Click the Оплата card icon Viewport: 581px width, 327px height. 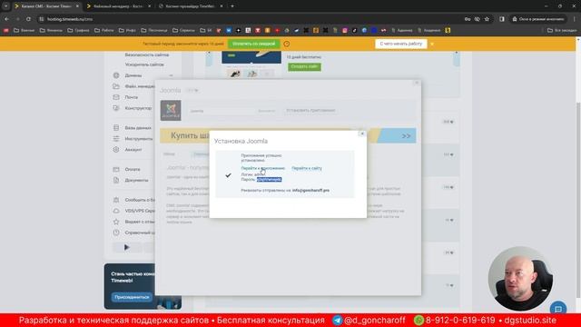pyautogui.click(x=116, y=170)
